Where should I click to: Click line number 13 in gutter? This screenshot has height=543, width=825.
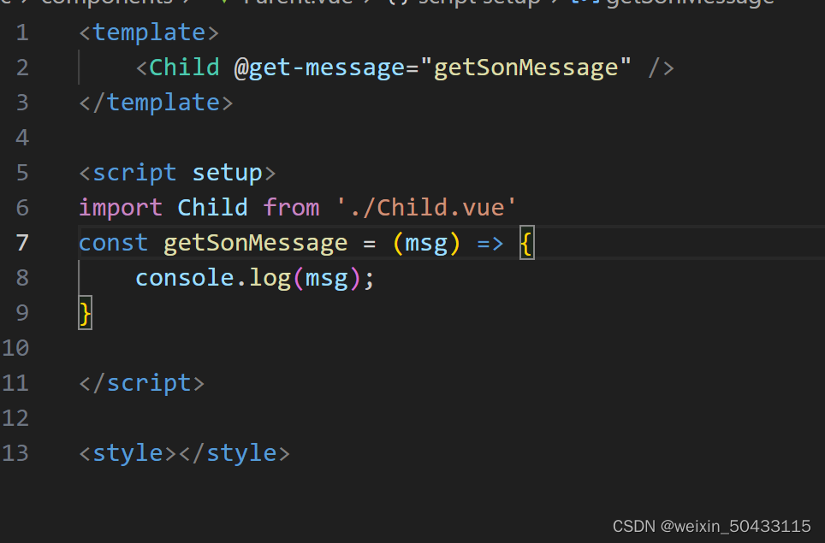coord(15,453)
